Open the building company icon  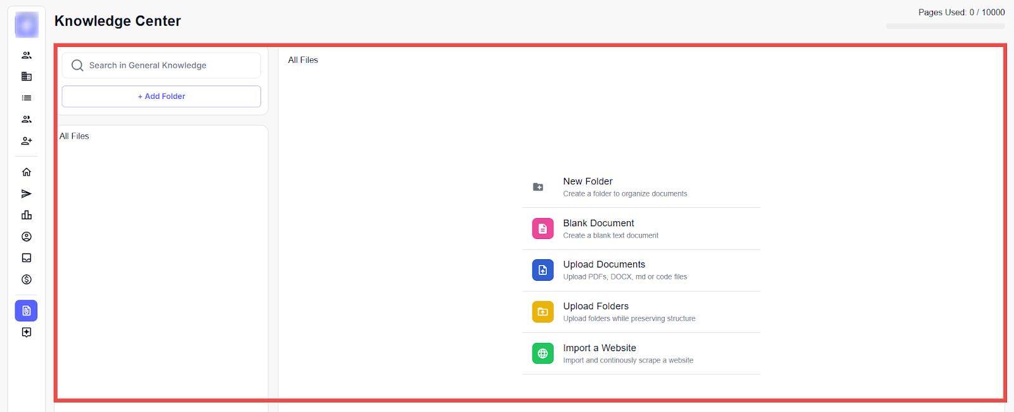pos(27,77)
